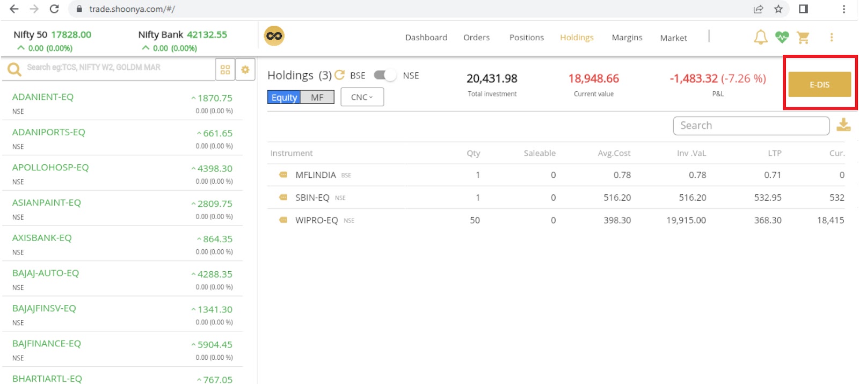
Task: Select the Equity holdings toggle
Action: [x=284, y=97]
